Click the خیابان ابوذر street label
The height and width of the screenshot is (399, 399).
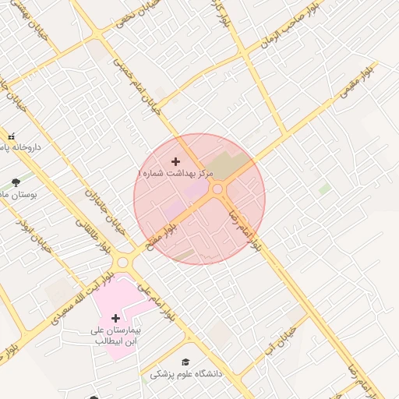tap(34, 236)
